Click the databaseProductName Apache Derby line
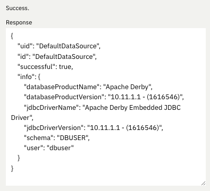Image resolution: width=210 pixels, height=191 pixels. point(88,87)
